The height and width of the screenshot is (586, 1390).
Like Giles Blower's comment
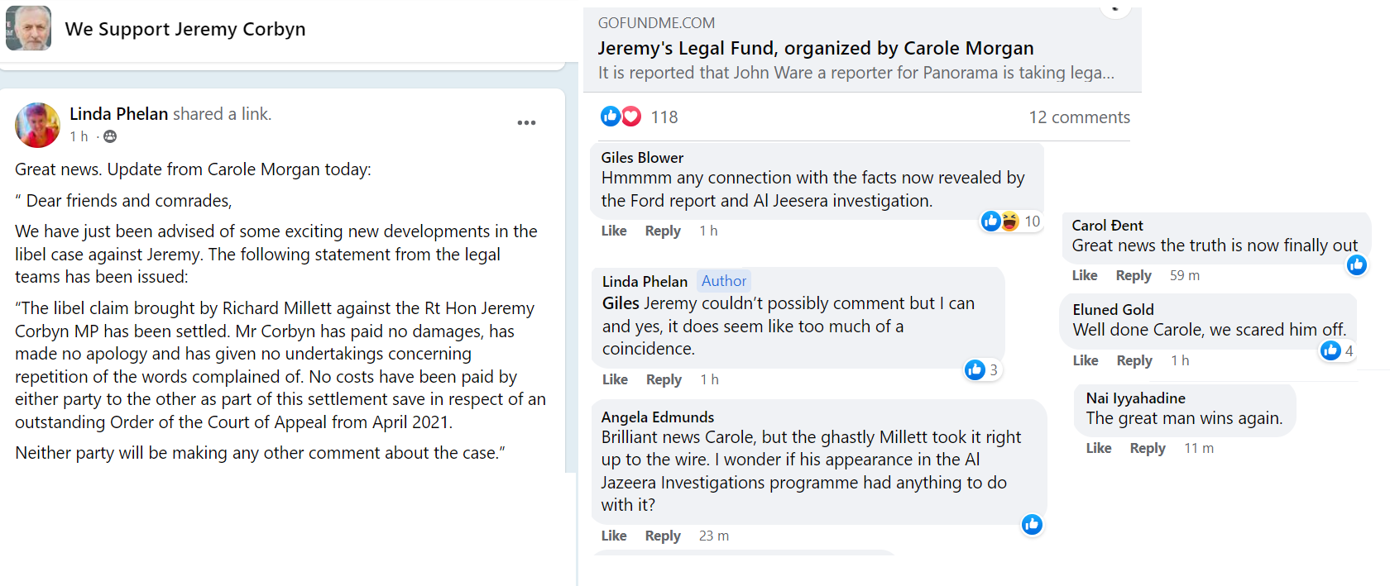(x=613, y=231)
